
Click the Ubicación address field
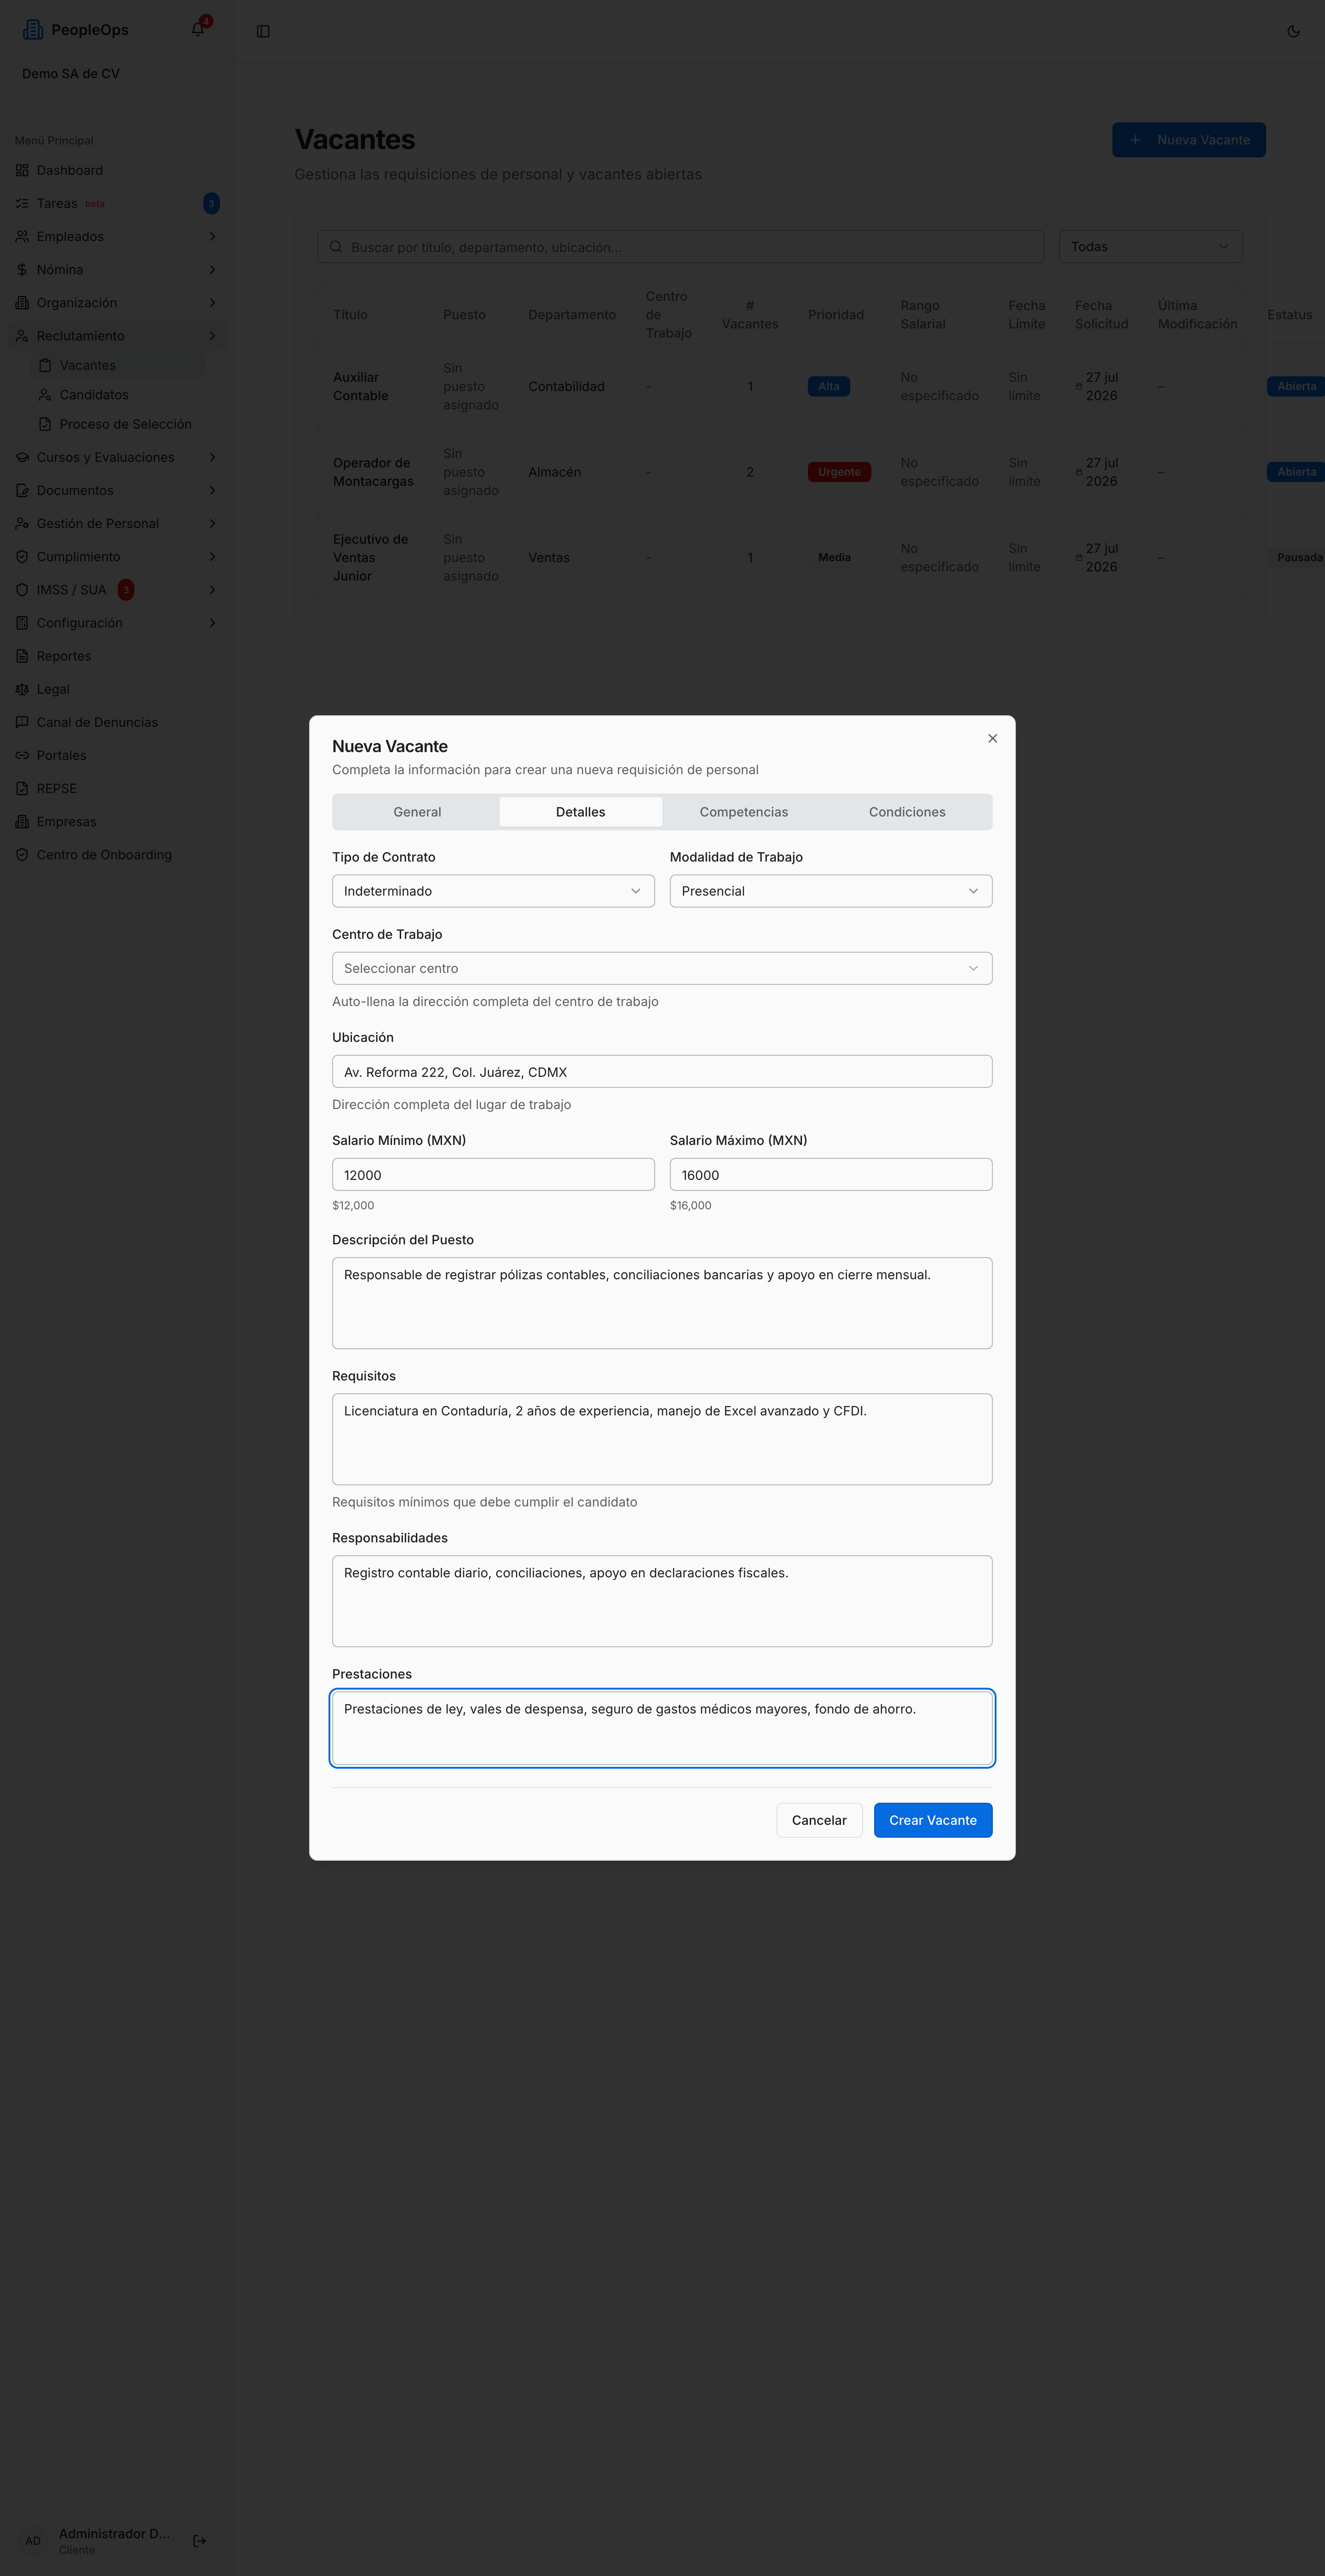click(x=662, y=1072)
